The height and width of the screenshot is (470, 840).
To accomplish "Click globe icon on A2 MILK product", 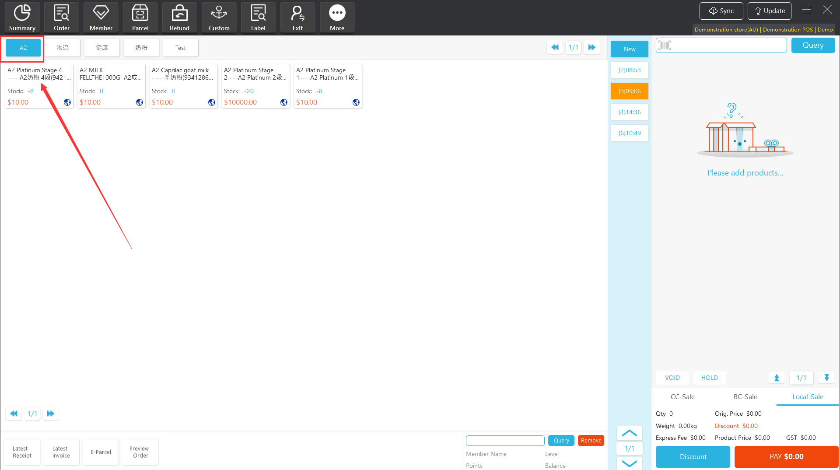I will (140, 102).
